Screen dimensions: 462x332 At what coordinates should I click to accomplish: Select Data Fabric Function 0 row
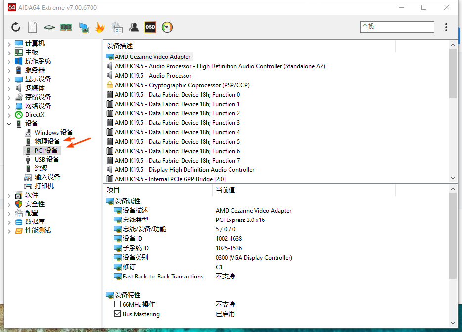pyautogui.click(x=178, y=95)
